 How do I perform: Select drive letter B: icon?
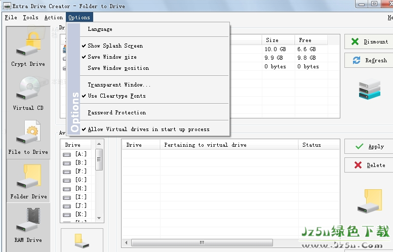coord(67,163)
